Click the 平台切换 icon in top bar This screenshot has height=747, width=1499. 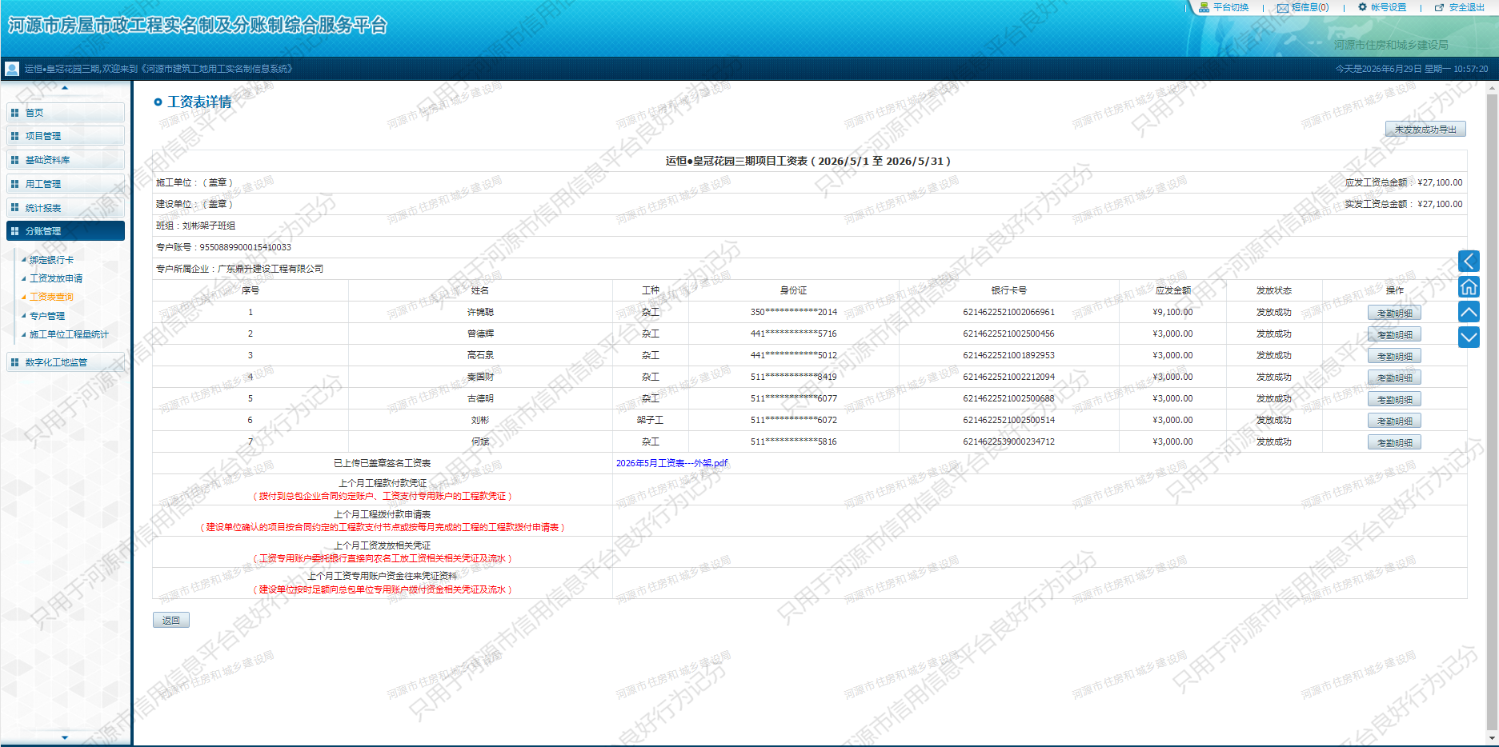pyautogui.click(x=1204, y=7)
